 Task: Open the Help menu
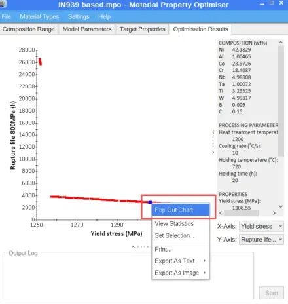coord(104,16)
